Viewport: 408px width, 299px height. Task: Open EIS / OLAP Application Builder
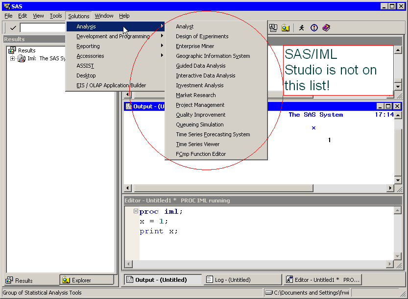115,85
